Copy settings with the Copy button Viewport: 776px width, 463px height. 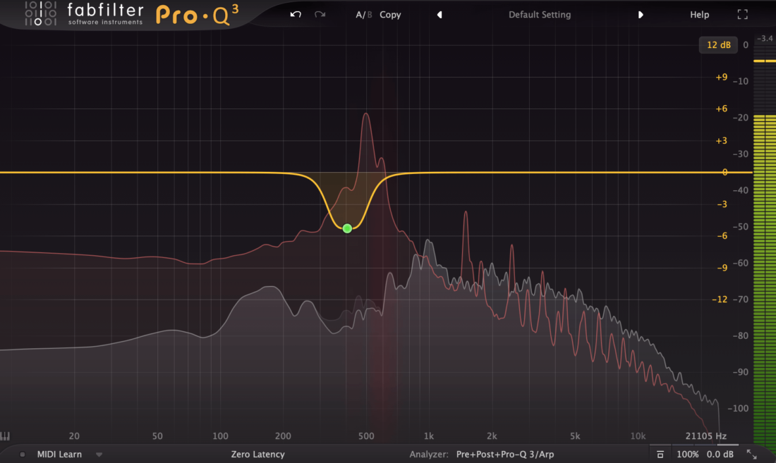390,15
